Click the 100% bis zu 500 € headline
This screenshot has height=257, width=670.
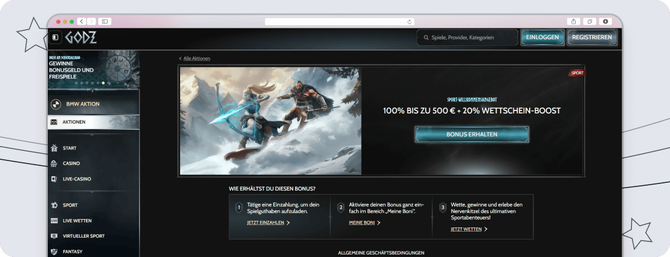click(x=472, y=111)
